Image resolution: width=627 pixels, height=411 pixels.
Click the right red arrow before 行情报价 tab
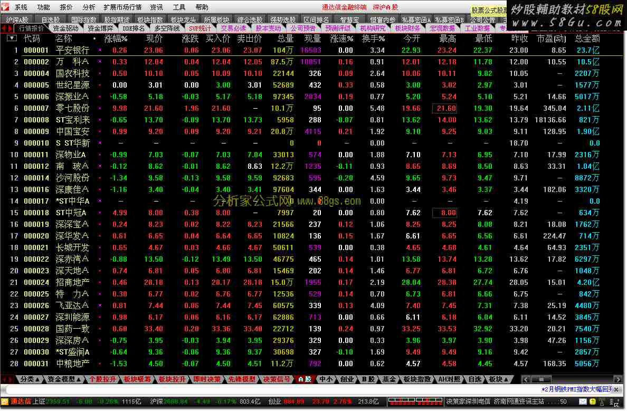pos(10,28)
